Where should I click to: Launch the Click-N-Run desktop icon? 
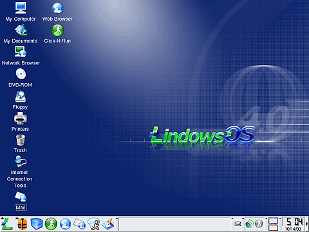(x=57, y=34)
